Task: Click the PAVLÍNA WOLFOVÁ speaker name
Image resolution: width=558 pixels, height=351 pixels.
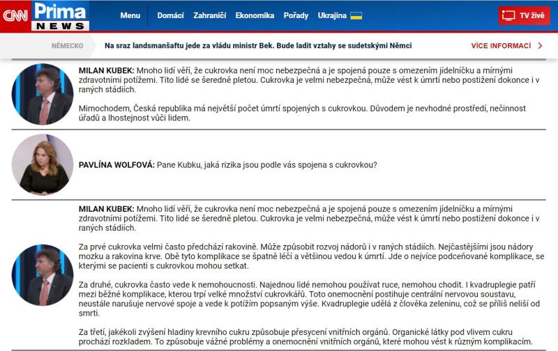Action: [x=116, y=165]
